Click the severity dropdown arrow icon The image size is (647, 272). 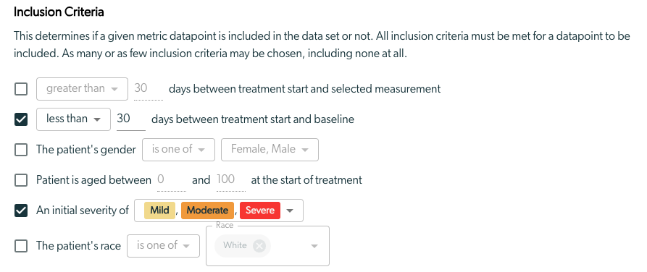tap(290, 211)
